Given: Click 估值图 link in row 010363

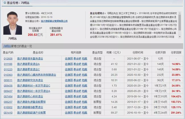Looking at the screenshot, I should (x=69, y=75).
